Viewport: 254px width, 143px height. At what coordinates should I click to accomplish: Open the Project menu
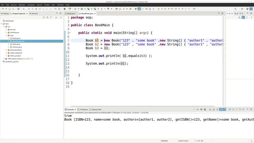(47, 5)
